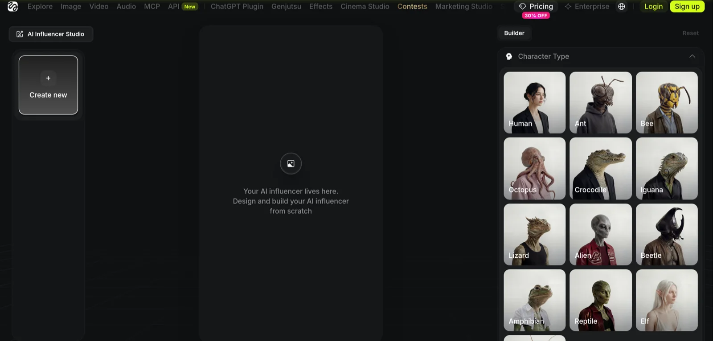The image size is (713, 341).
Task: Click the Character Type section icon
Action: (509, 57)
